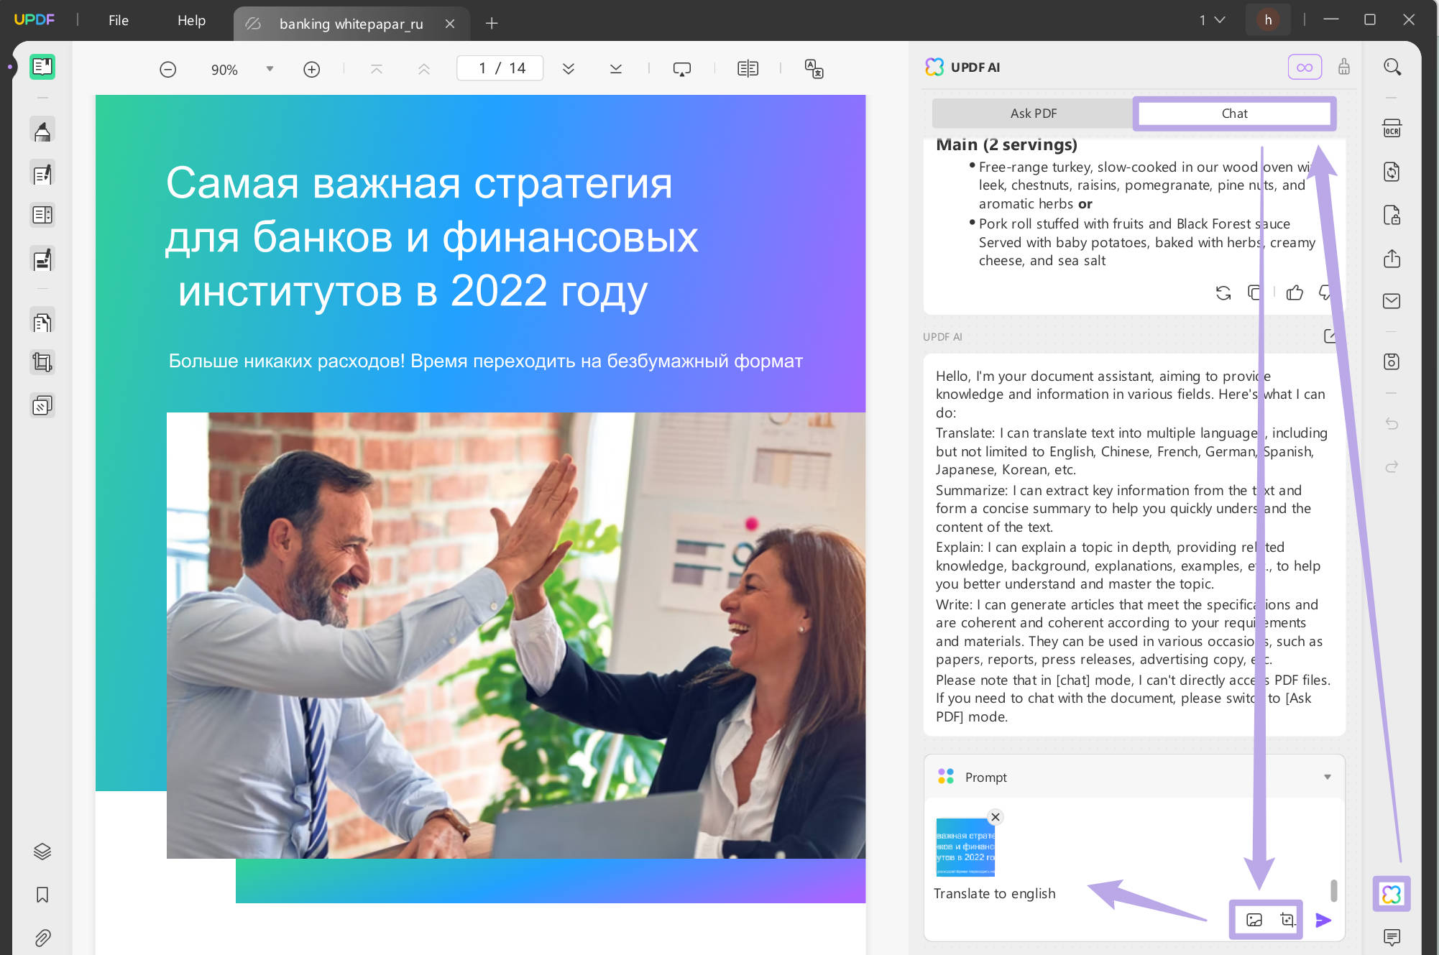This screenshot has width=1439, height=955.
Task: Open the Help menu
Action: point(190,20)
